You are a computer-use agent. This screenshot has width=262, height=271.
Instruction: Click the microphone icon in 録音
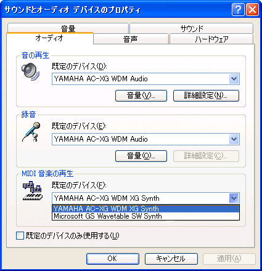pyautogui.click(x=31, y=132)
